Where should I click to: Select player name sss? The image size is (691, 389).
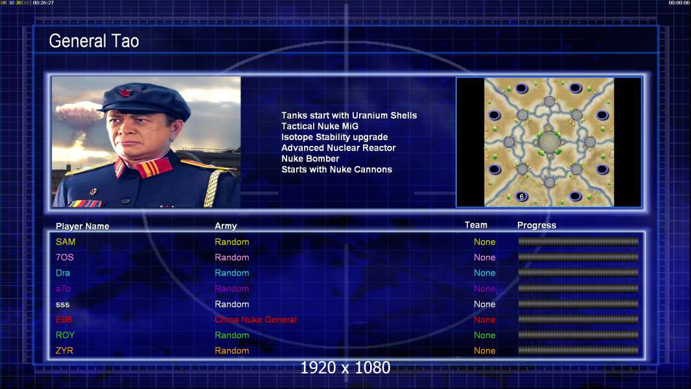click(63, 305)
